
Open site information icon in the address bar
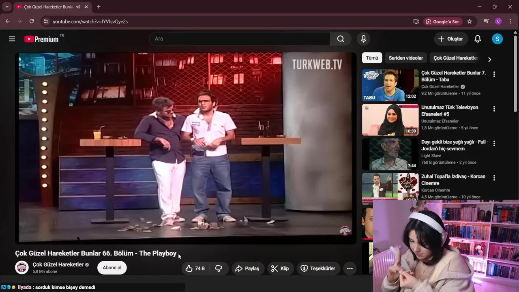pos(46,21)
